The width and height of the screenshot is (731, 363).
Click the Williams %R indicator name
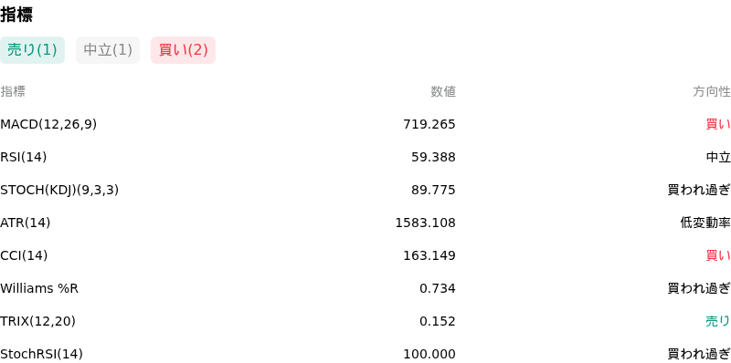pos(39,288)
